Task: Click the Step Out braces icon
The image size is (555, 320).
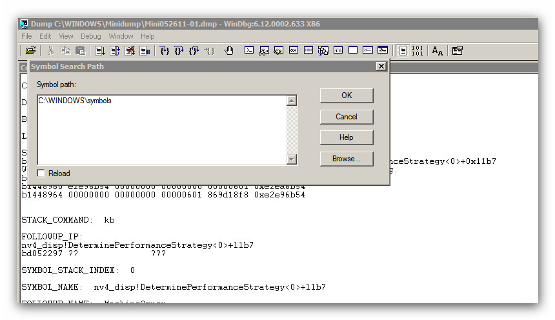Action: pos(194,50)
